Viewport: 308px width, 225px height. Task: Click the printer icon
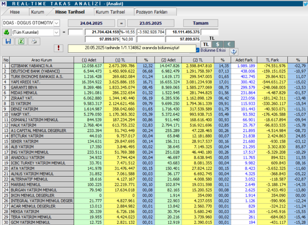coord(34,42)
